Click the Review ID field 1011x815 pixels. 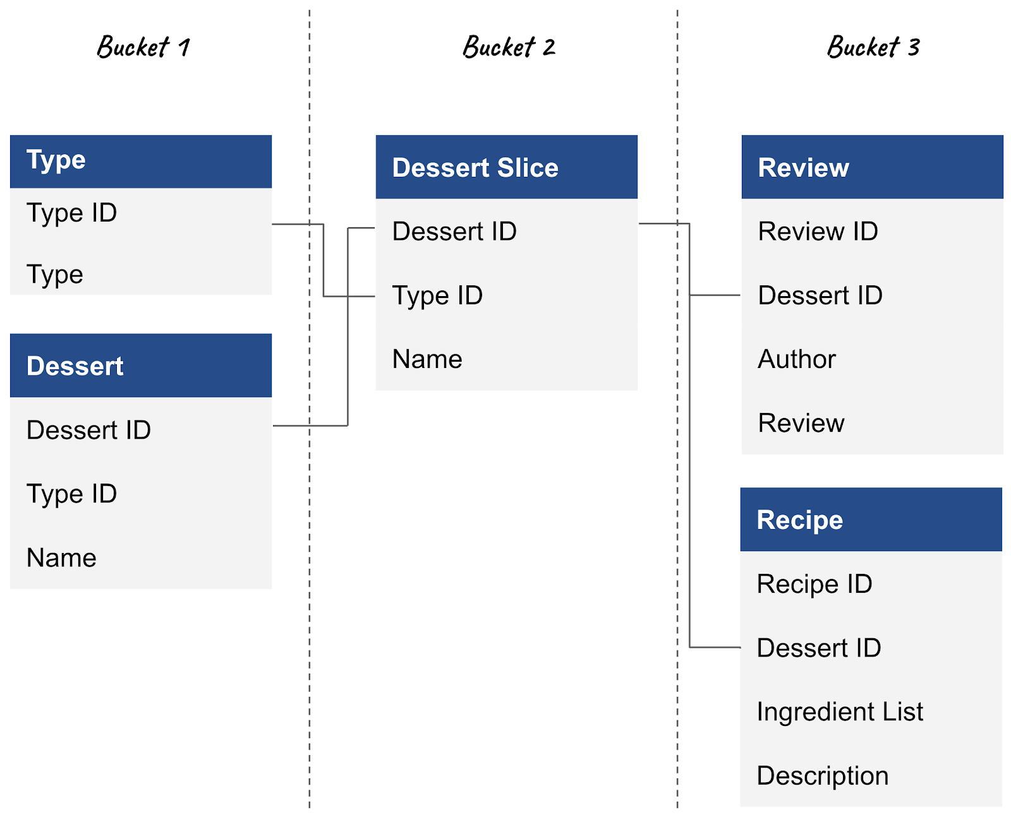(x=818, y=231)
